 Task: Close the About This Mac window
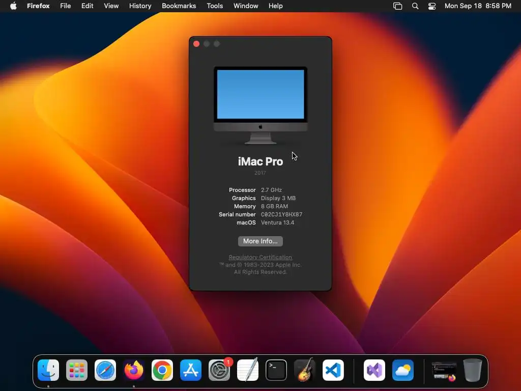pyautogui.click(x=196, y=44)
